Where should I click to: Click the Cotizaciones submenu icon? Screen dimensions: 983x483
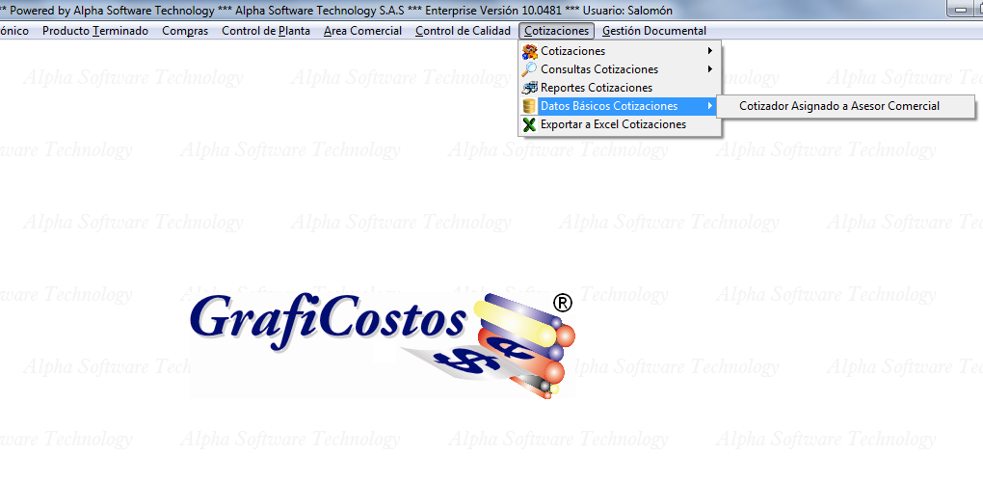click(x=529, y=51)
